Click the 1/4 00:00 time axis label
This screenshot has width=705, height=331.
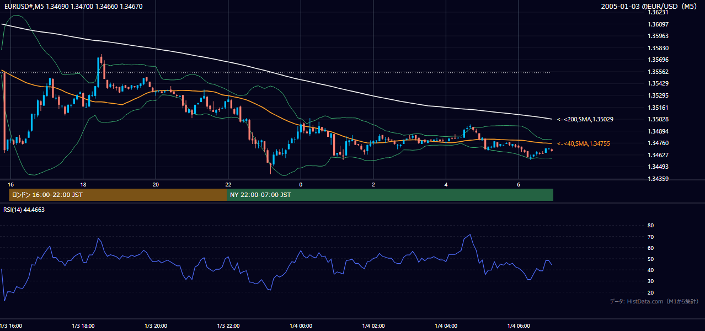point(301,325)
